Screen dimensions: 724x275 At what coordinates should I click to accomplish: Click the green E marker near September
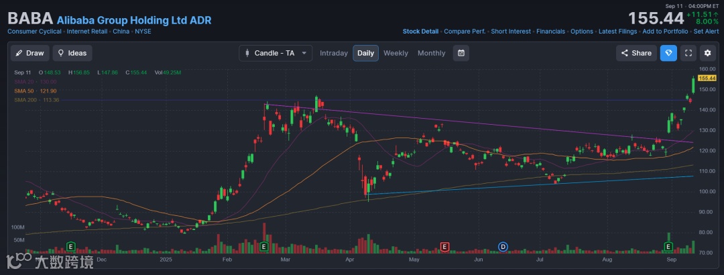click(x=669, y=247)
